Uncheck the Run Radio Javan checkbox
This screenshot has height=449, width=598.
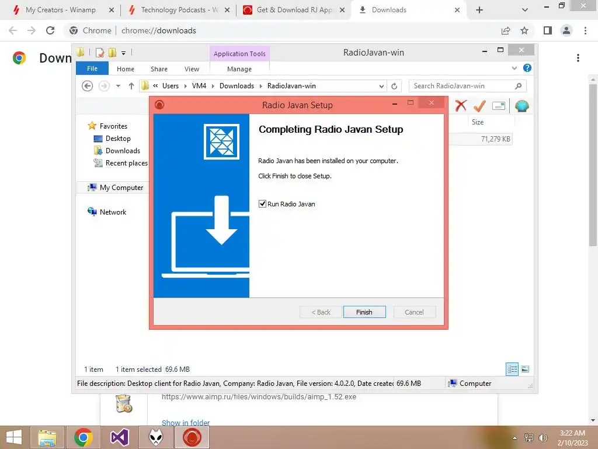(x=262, y=204)
